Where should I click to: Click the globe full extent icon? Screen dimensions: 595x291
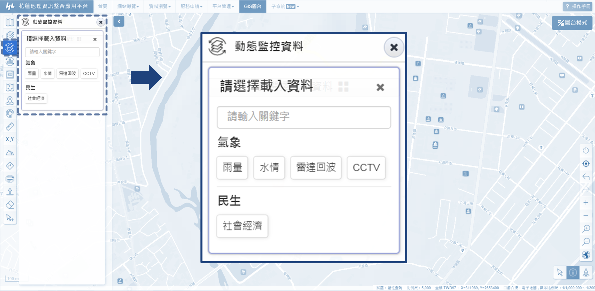tap(586, 255)
